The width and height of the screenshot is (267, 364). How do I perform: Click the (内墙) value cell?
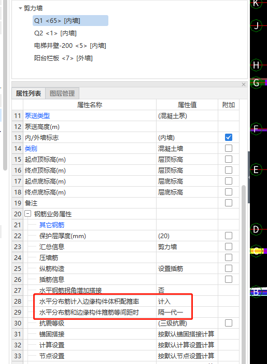click(187, 137)
